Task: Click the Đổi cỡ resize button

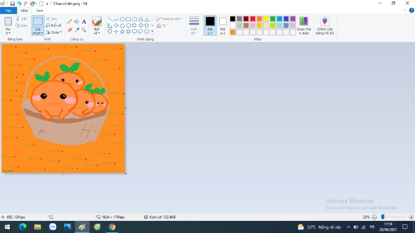Action: click(53, 25)
